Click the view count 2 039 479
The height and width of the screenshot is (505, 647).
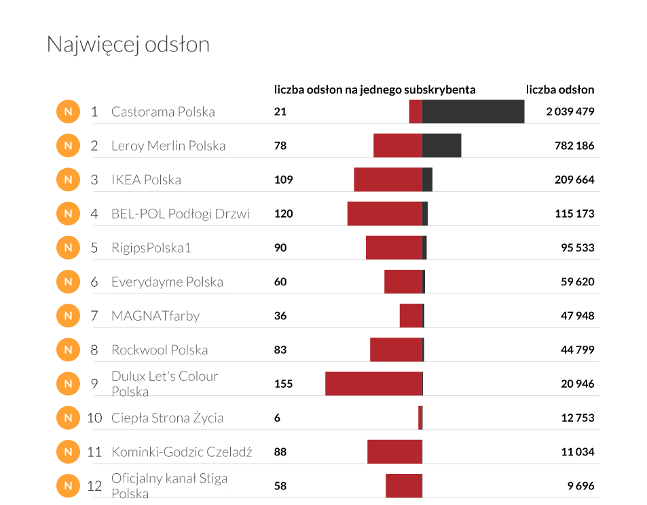(x=570, y=112)
